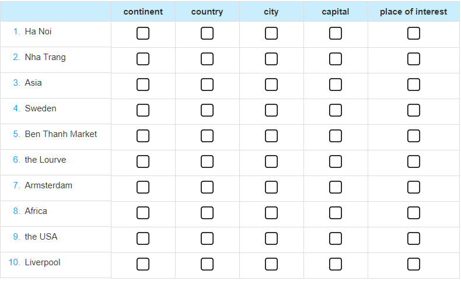
Task: Select the country checkbox for the USA
Action: pos(207,238)
